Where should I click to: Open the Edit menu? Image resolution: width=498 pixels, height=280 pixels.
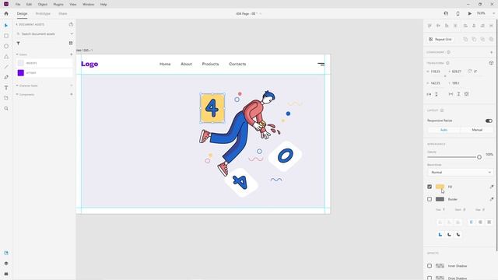[x=29, y=5]
